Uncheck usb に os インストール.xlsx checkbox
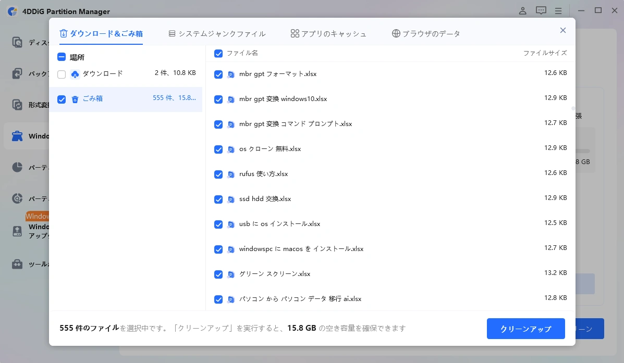The height and width of the screenshot is (363, 624). 218,224
